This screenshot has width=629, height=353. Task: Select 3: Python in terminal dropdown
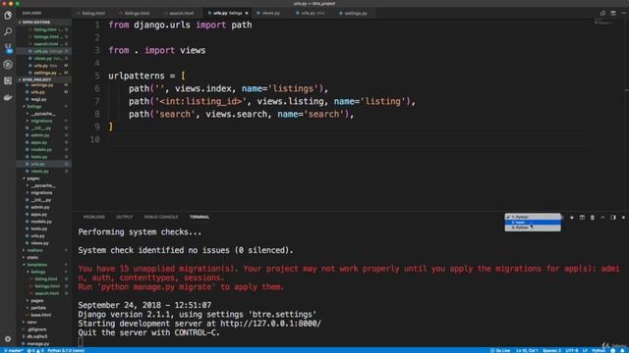[533, 227]
